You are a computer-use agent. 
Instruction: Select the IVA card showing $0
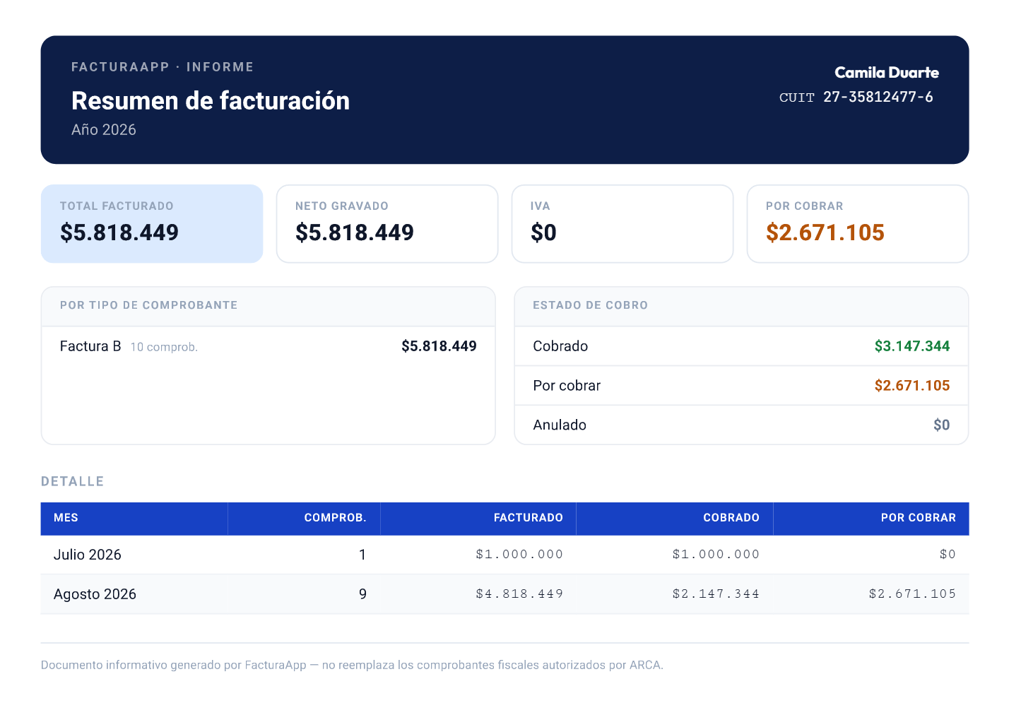click(x=622, y=224)
